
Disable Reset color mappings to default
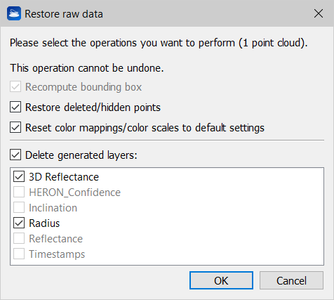point(15,128)
